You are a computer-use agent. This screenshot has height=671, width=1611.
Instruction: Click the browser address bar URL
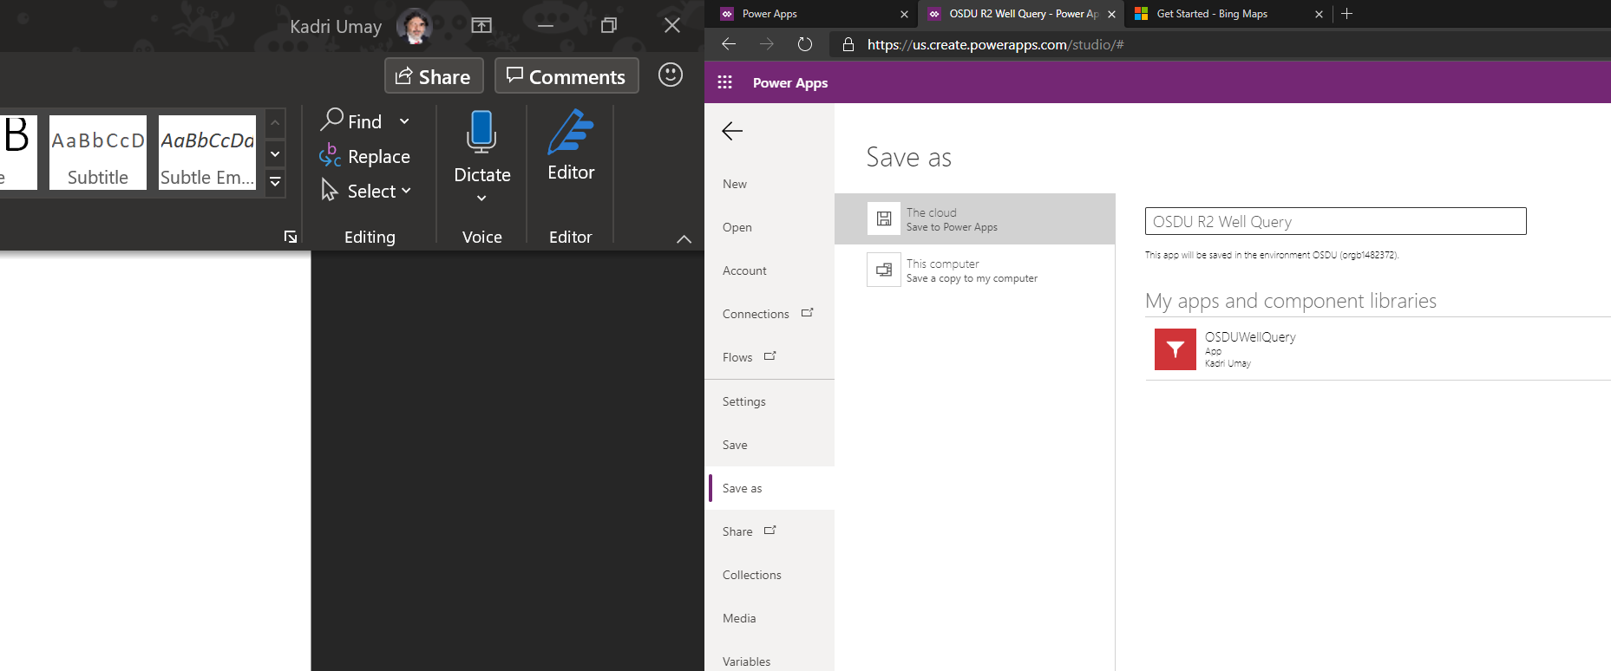point(995,44)
